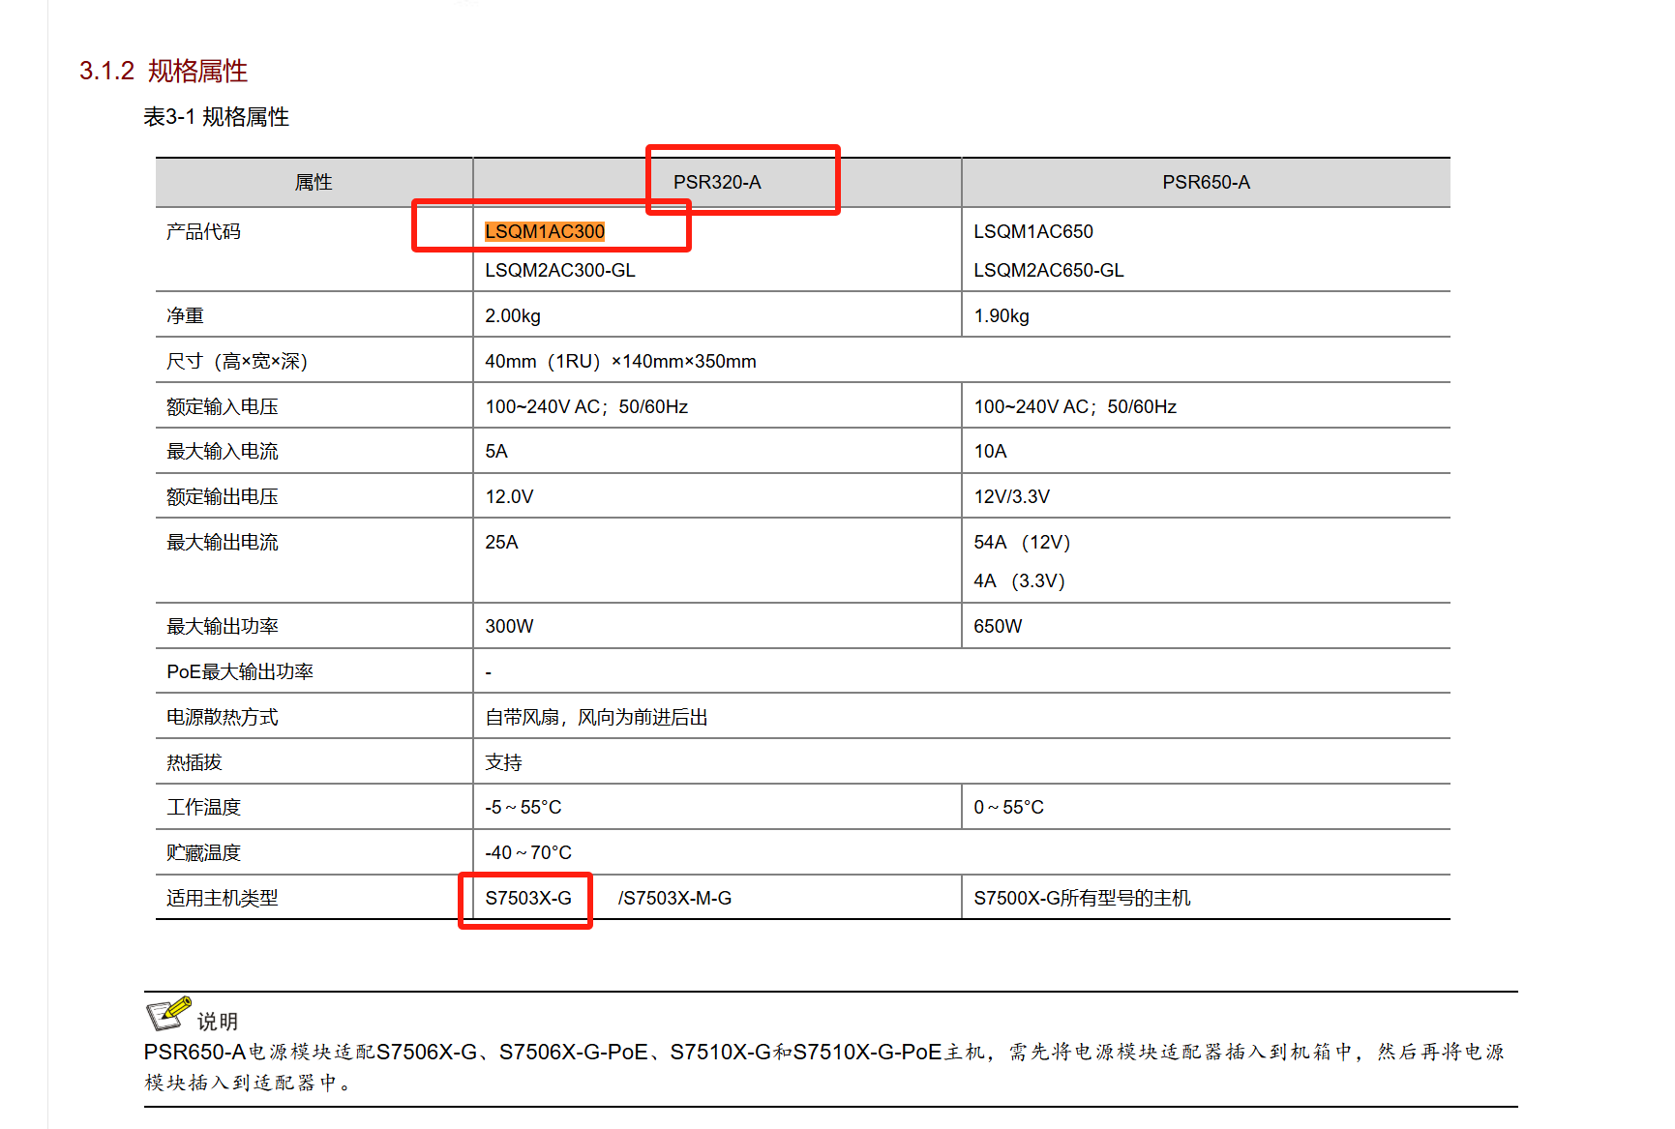Click the 最大输入电流 row label
This screenshot has height=1129, width=1675.
(223, 451)
